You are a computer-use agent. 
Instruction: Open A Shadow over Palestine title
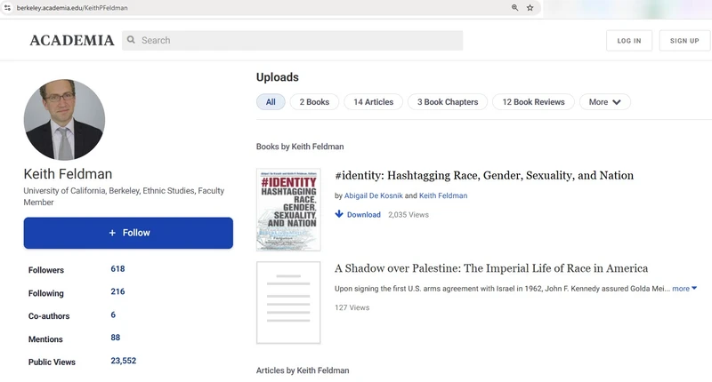491,268
